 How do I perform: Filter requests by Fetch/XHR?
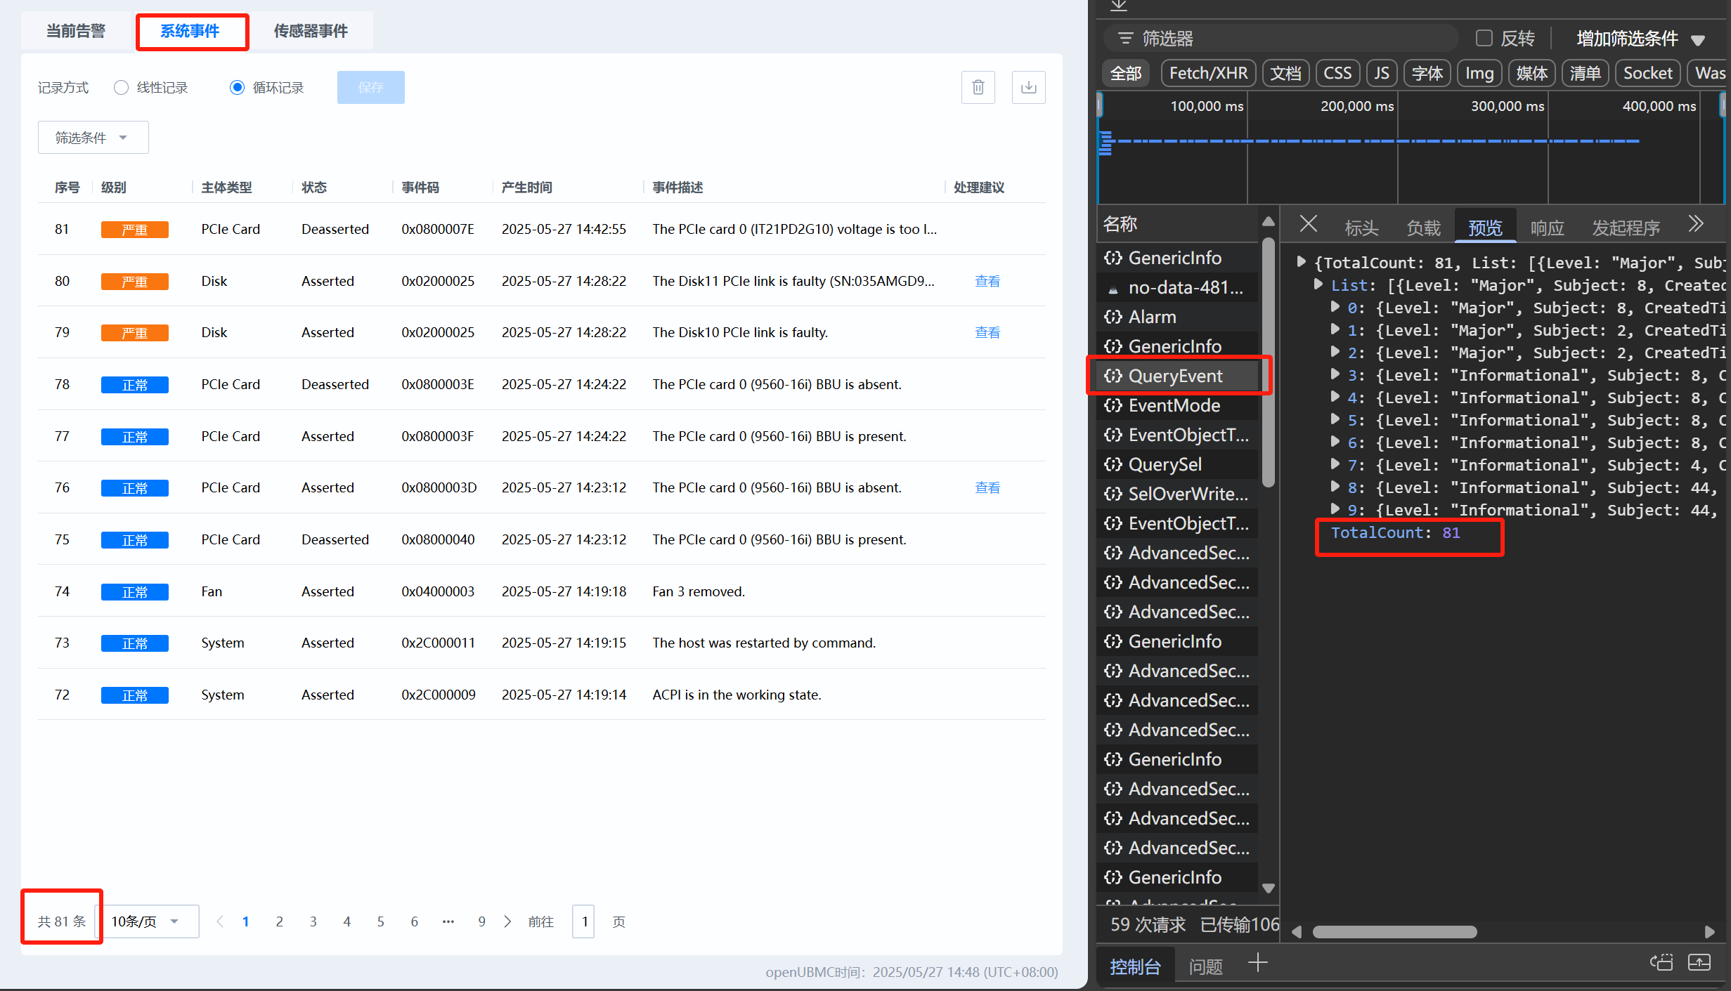(1208, 73)
